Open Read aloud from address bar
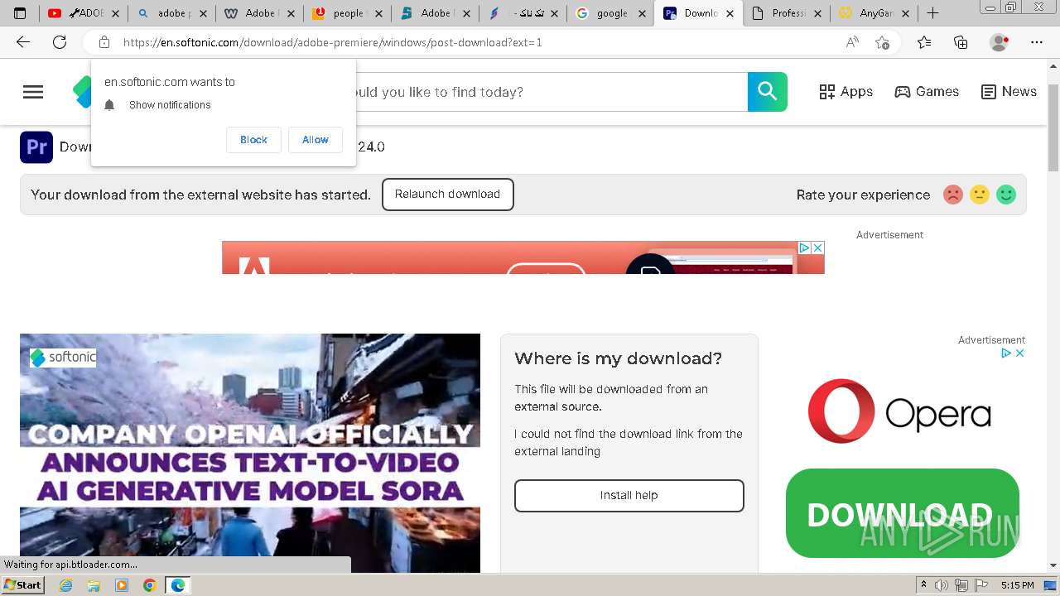Image resolution: width=1060 pixels, height=596 pixels. [x=852, y=42]
